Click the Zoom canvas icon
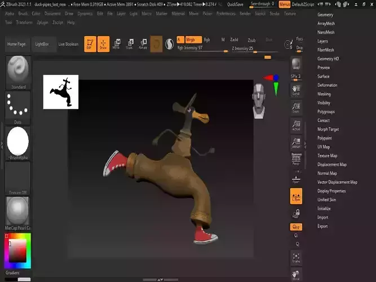Viewport: 376px width, 282px height. 296,108
